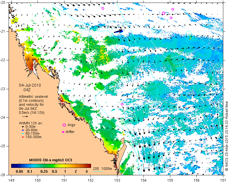Click the longitude axis label 153
Viewport: 229px width, 183px height.
coord(117,180)
